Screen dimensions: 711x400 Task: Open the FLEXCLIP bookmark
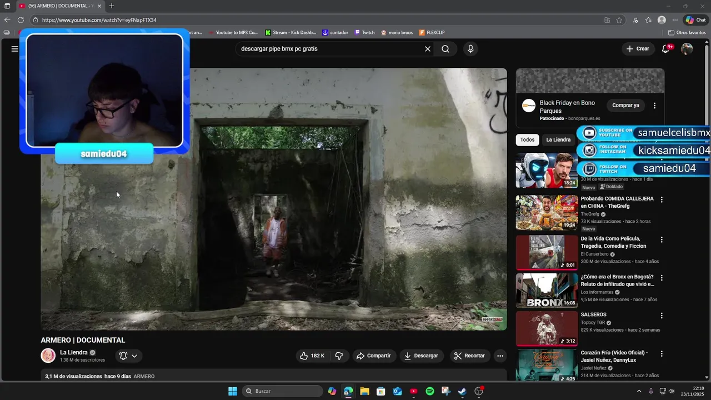click(432, 32)
